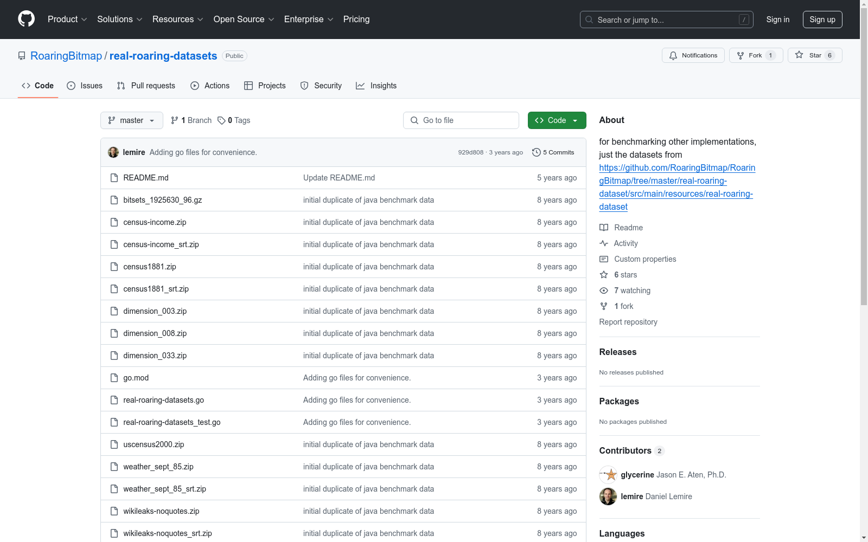Expand the Resources menu
The image size is (868, 542).
178,20
